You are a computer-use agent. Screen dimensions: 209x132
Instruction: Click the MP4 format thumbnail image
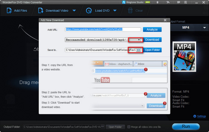click(184, 57)
